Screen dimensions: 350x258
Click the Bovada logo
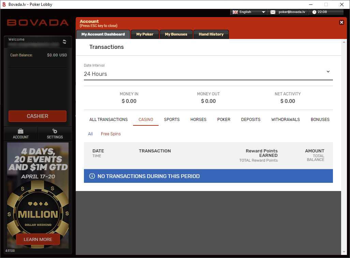pyautogui.click(x=38, y=23)
